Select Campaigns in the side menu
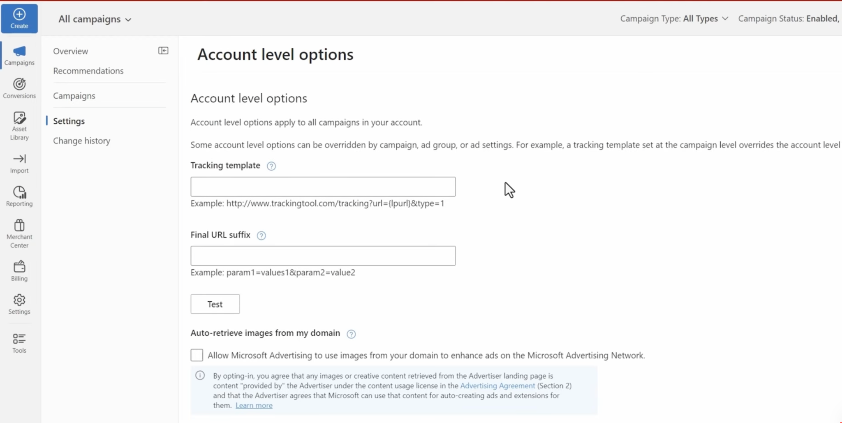This screenshot has height=423, width=842. tap(74, 95)
